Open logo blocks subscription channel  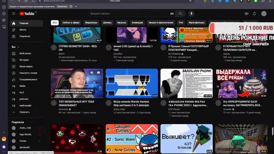coord(27,134)
